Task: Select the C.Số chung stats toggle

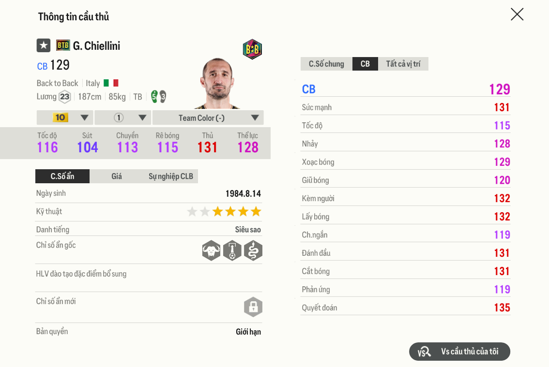Action: pyautogui.click(x=326, y=64)
